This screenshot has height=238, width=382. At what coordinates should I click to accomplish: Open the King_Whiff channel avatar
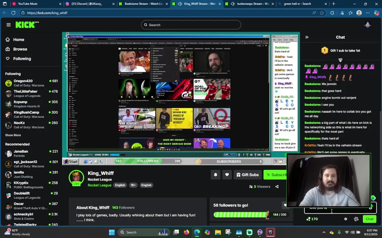76,178
